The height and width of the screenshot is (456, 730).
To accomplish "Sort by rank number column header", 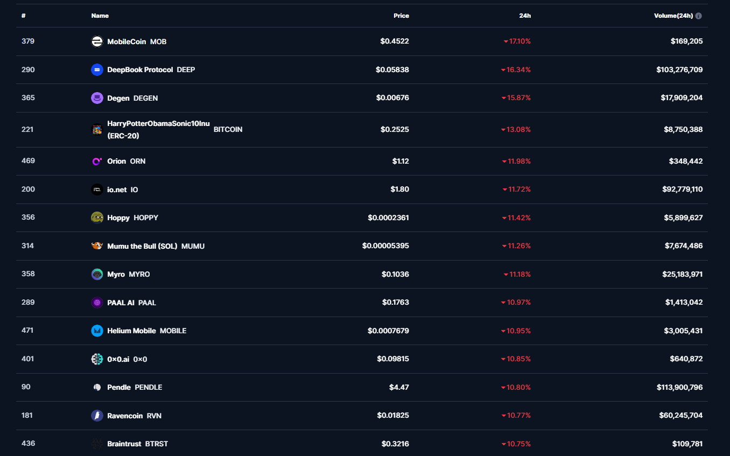I will pos(24,16).
